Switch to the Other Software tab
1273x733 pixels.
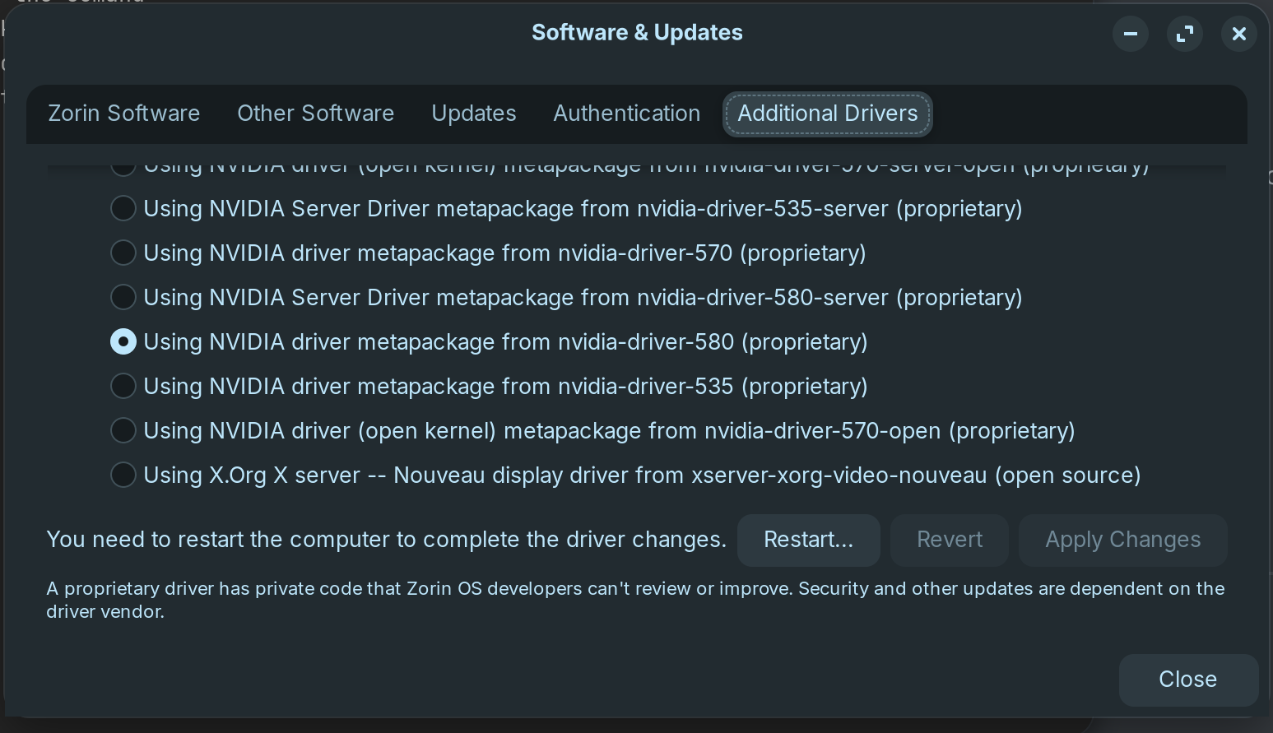click(x=315, y=114)
